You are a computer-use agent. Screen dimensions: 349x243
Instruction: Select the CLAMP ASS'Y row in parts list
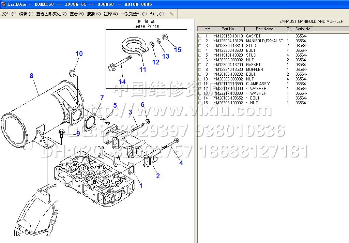click(258, 84)
